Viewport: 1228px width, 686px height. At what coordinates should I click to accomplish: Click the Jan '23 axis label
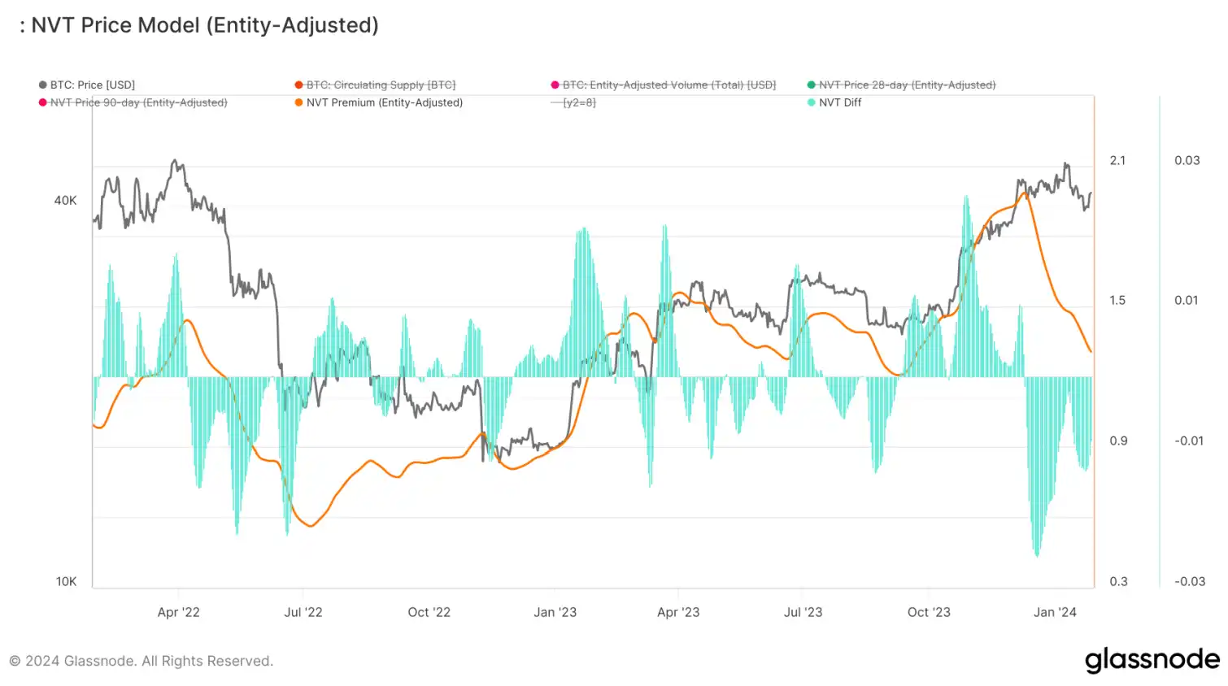[x=555, y=612]
